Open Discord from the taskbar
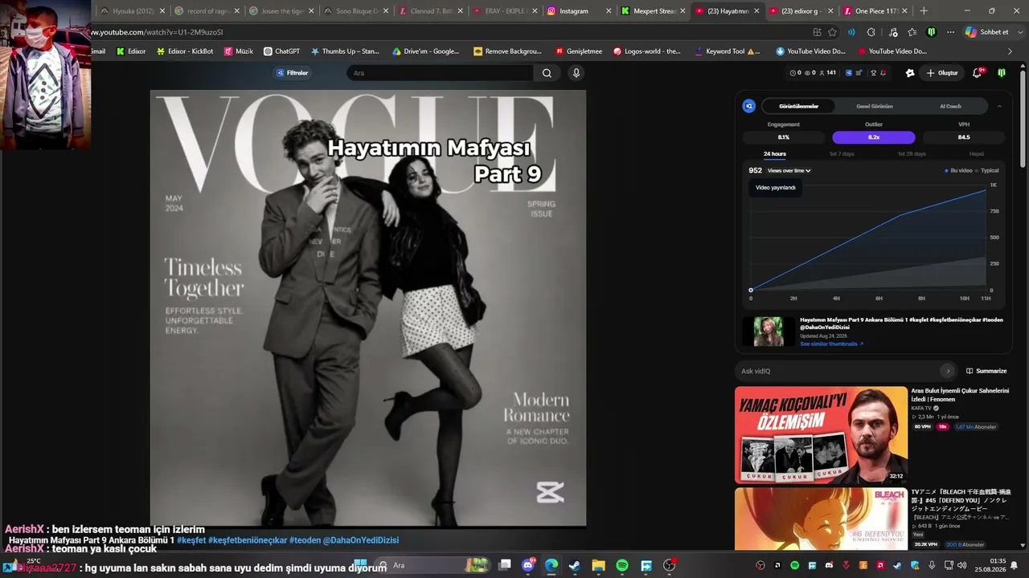 (527, 566)
